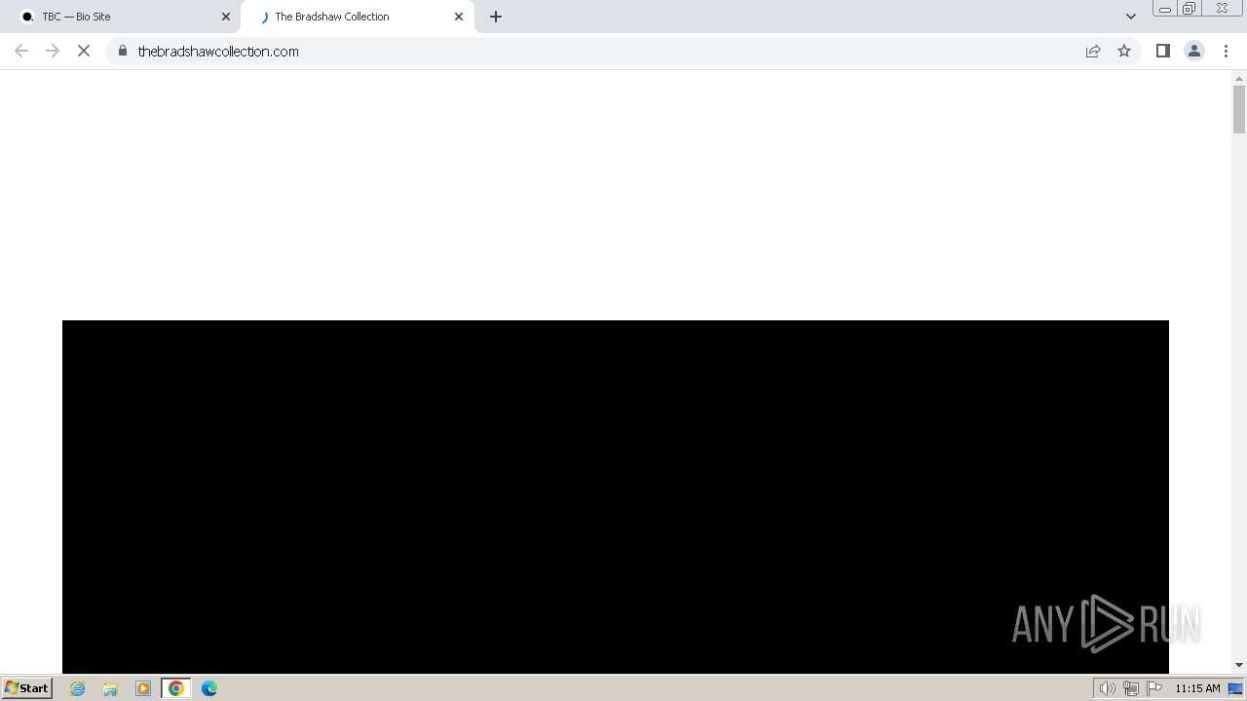Go forward to next page
1247x701 pixels.
click(53, 51)
